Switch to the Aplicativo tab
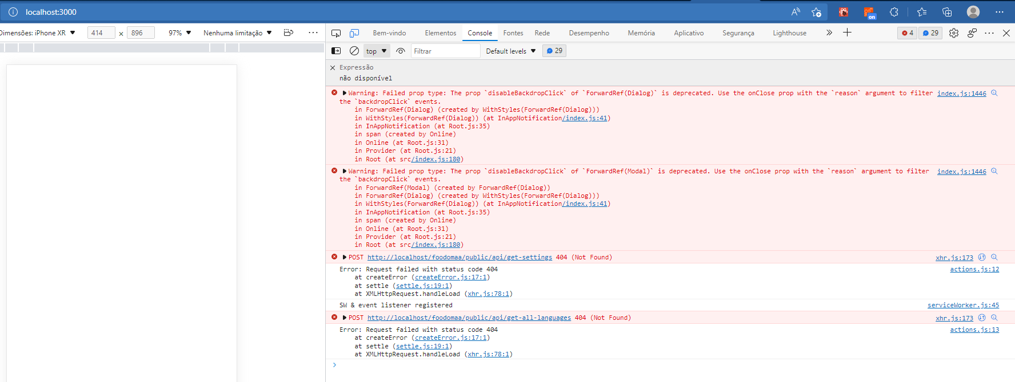The image size is (1015, 382). (x=689, y=33)
